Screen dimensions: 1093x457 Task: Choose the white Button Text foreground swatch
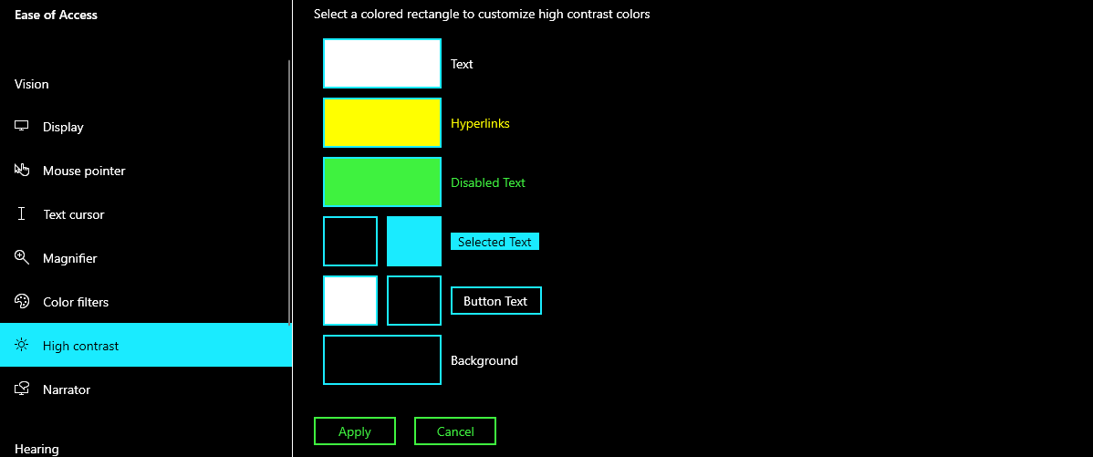(350, 300)
